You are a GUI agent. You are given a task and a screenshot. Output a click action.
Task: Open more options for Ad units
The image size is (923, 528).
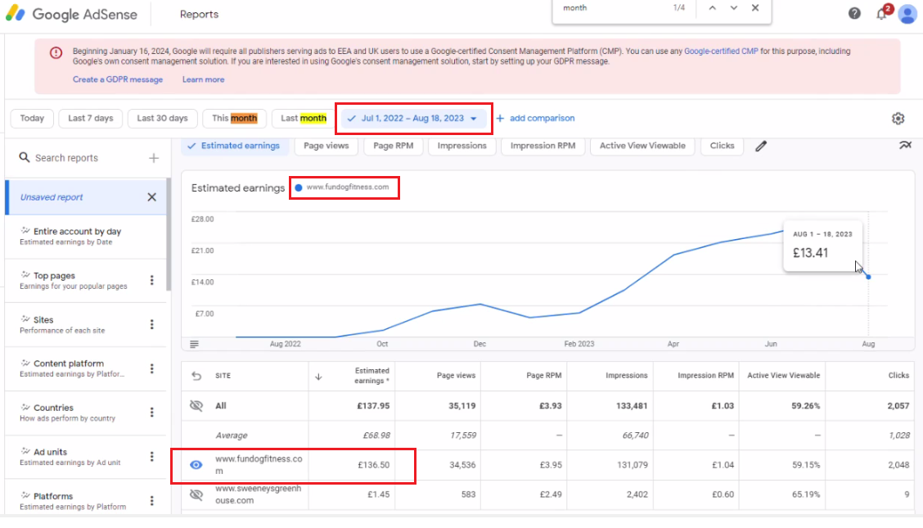coord(152,456)
